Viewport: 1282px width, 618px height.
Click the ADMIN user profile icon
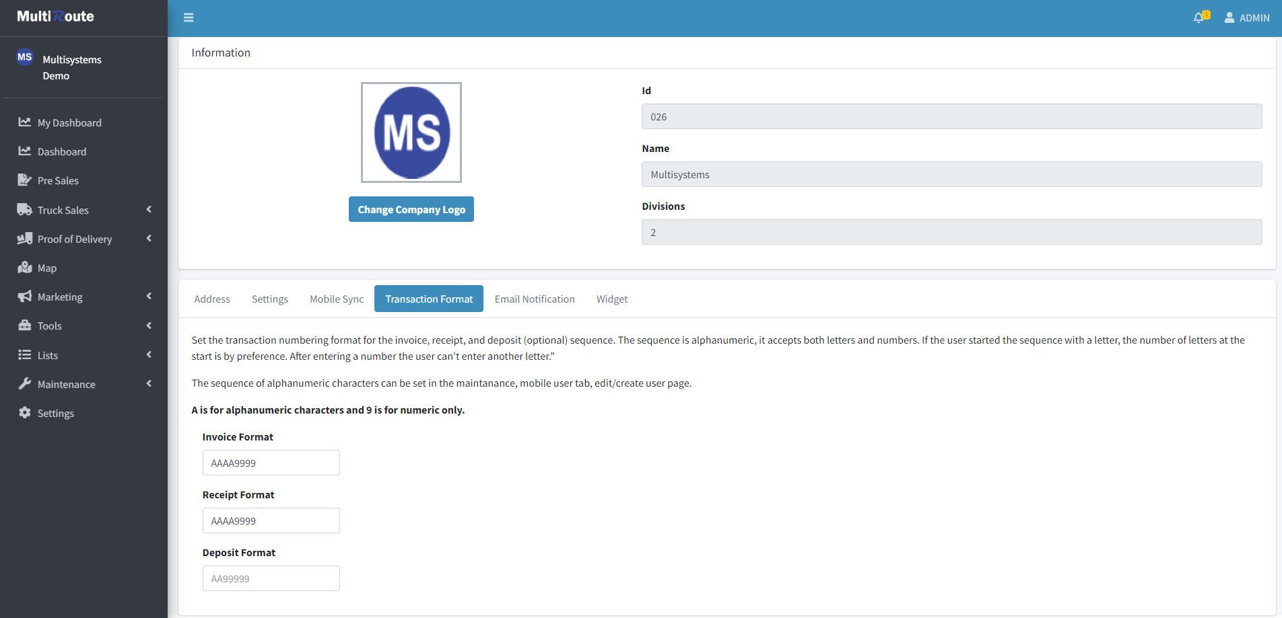(x=1229, y=17)
